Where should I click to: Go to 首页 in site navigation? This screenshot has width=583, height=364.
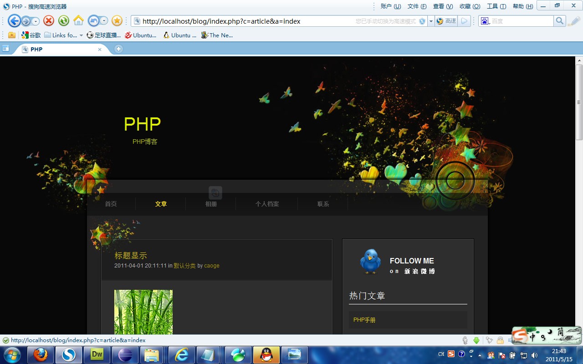[111, 204]
